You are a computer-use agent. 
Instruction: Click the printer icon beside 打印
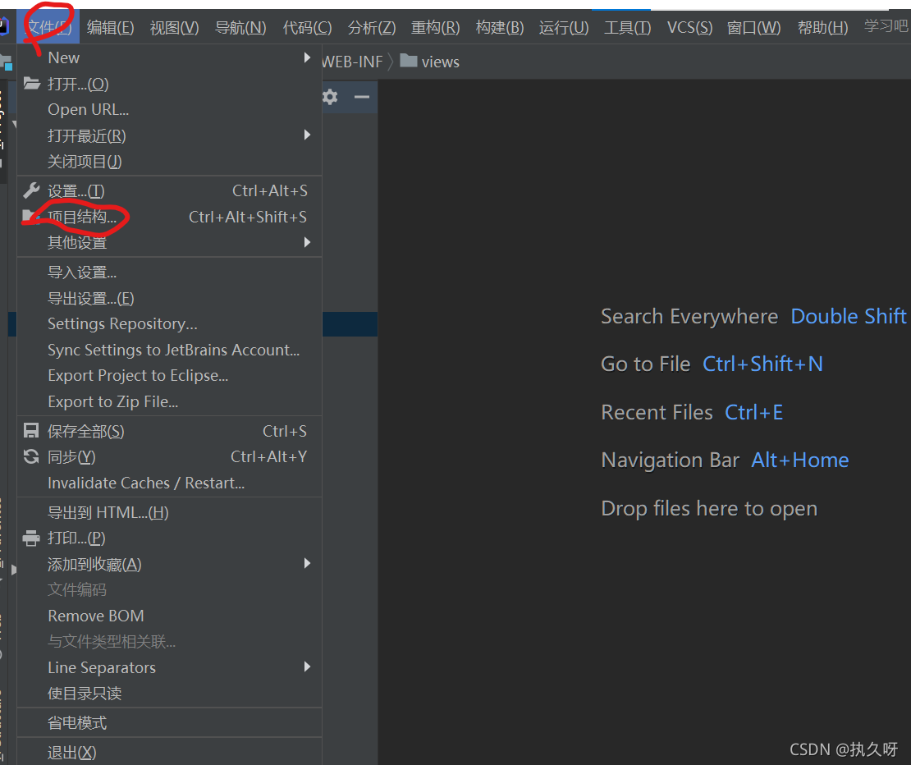pos(31,538)
